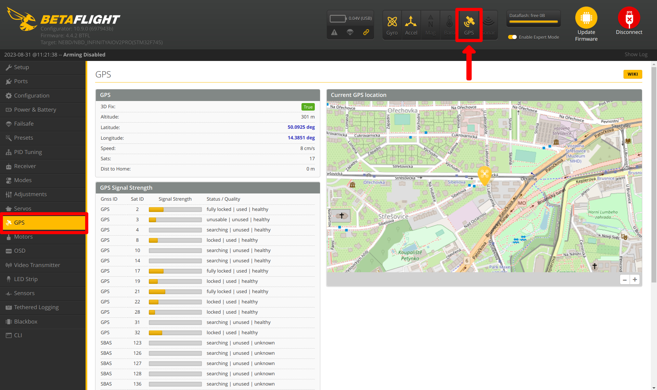Click the 3D Fix True badge
The height and width of the screenshot is (390, 657).
308,107
